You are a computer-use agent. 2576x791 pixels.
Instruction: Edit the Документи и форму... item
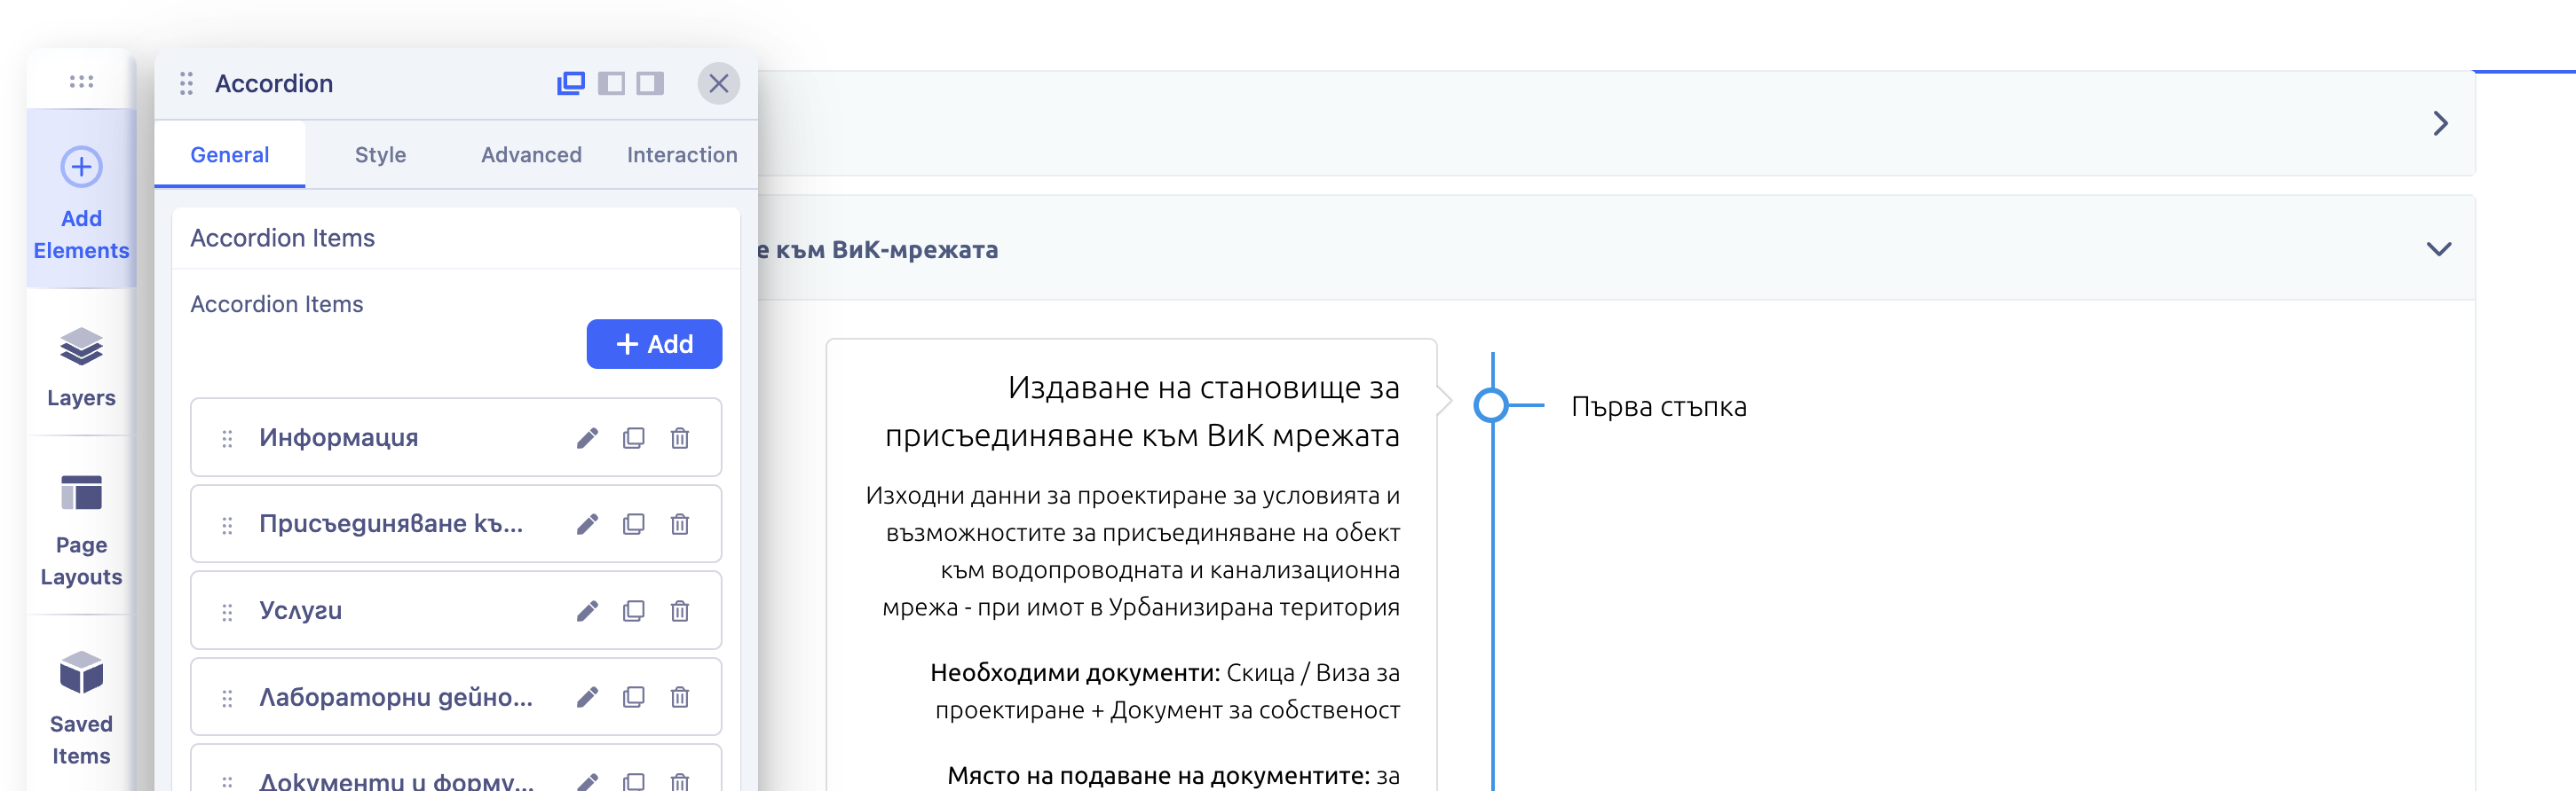pos(587,780)
